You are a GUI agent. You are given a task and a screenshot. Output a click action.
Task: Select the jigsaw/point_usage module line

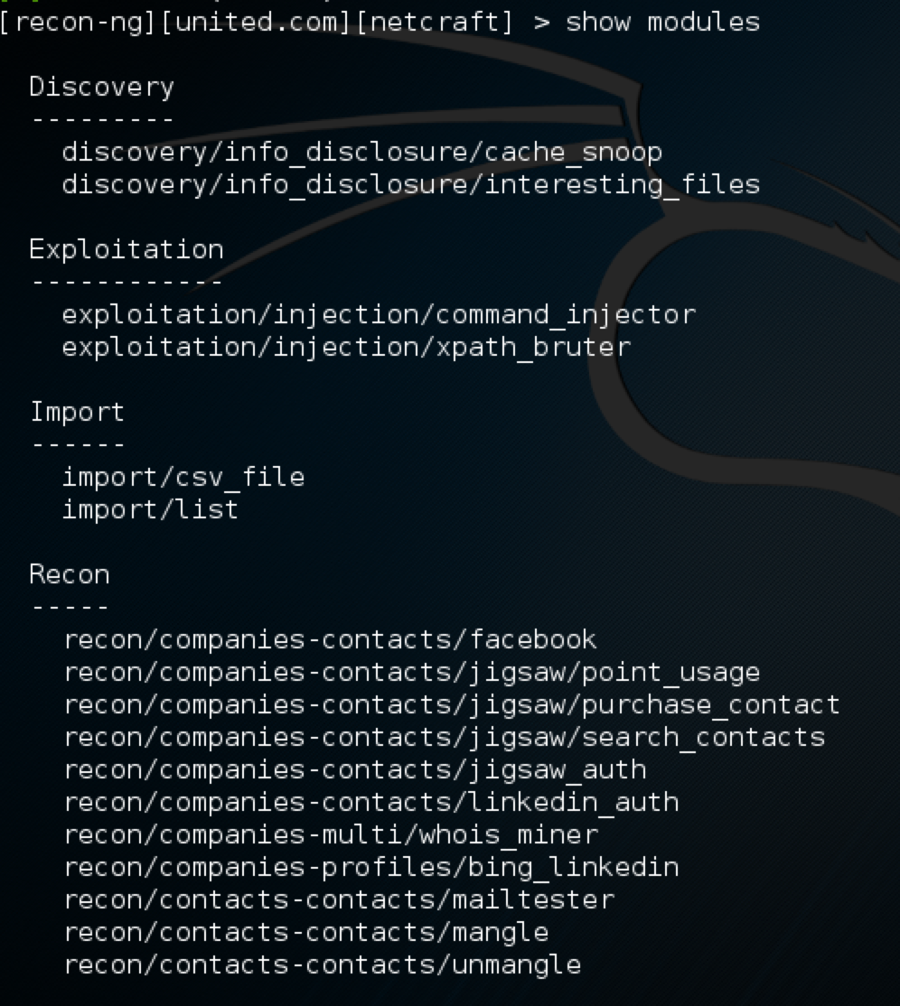(x=411, y=672)
